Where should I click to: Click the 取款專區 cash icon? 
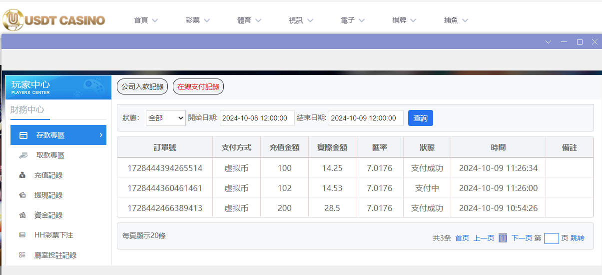(23, 155)
